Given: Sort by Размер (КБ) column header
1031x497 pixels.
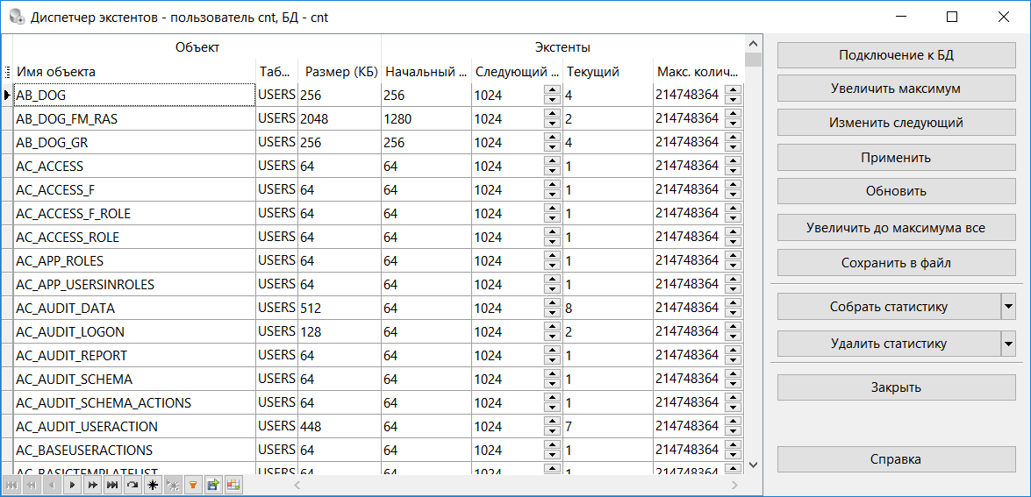Looking at the screenshot, I should (340, 72).
